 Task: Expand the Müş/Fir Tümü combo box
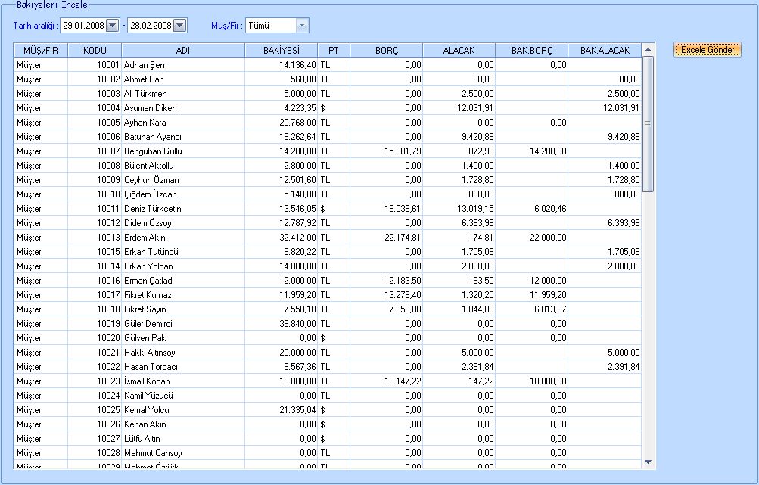point(302,26)
